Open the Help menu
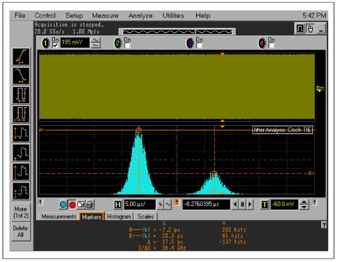 pos(203,15)
